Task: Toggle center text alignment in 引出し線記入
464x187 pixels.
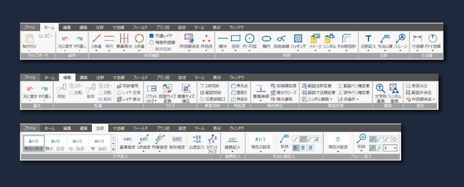Action: (303, 148)
